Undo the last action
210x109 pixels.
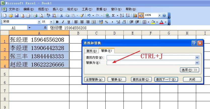click(x=89, y=15)
